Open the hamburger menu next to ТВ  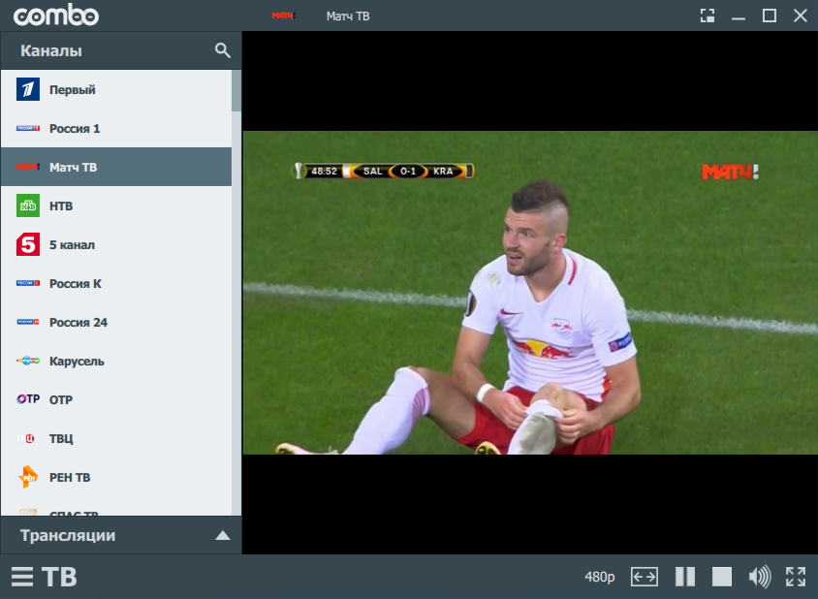point(22,577)
